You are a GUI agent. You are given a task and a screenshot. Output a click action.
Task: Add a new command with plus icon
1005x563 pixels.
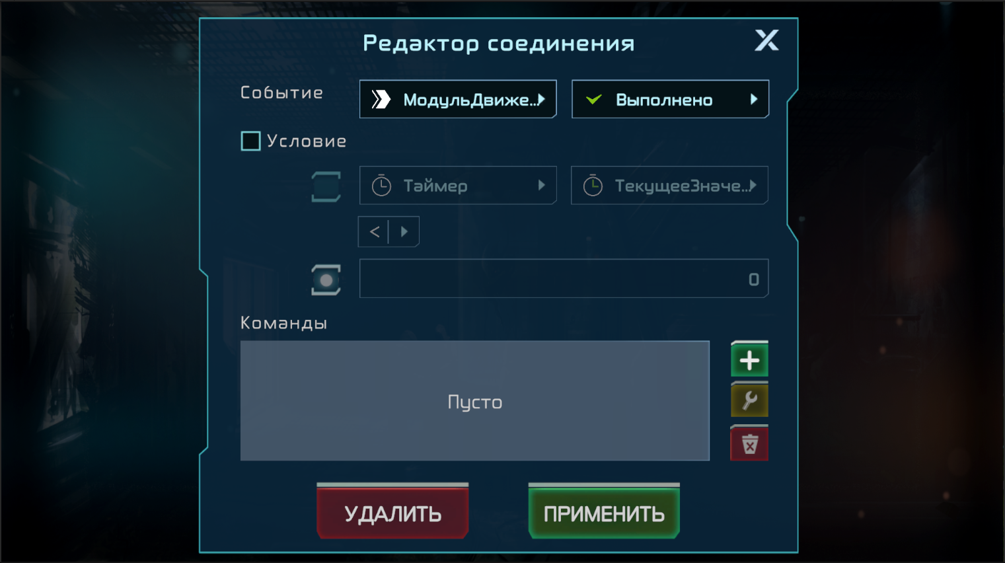click(749, 360)
